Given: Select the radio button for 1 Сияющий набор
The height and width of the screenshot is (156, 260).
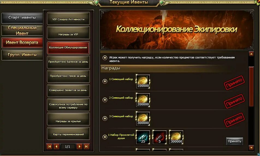Looking at the screenshot, I should coord(105,81).
